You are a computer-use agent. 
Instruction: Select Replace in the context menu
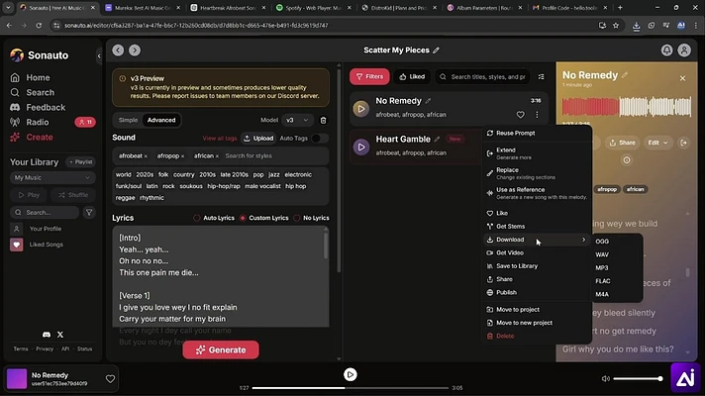click(x=537, y=173)
